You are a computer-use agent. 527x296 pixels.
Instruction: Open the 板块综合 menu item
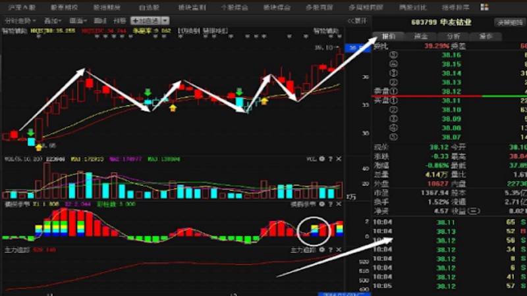pyautogui.click(x=277, y=7)
